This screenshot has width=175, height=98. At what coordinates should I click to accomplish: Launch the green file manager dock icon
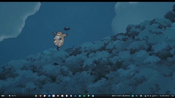(36, 96)
